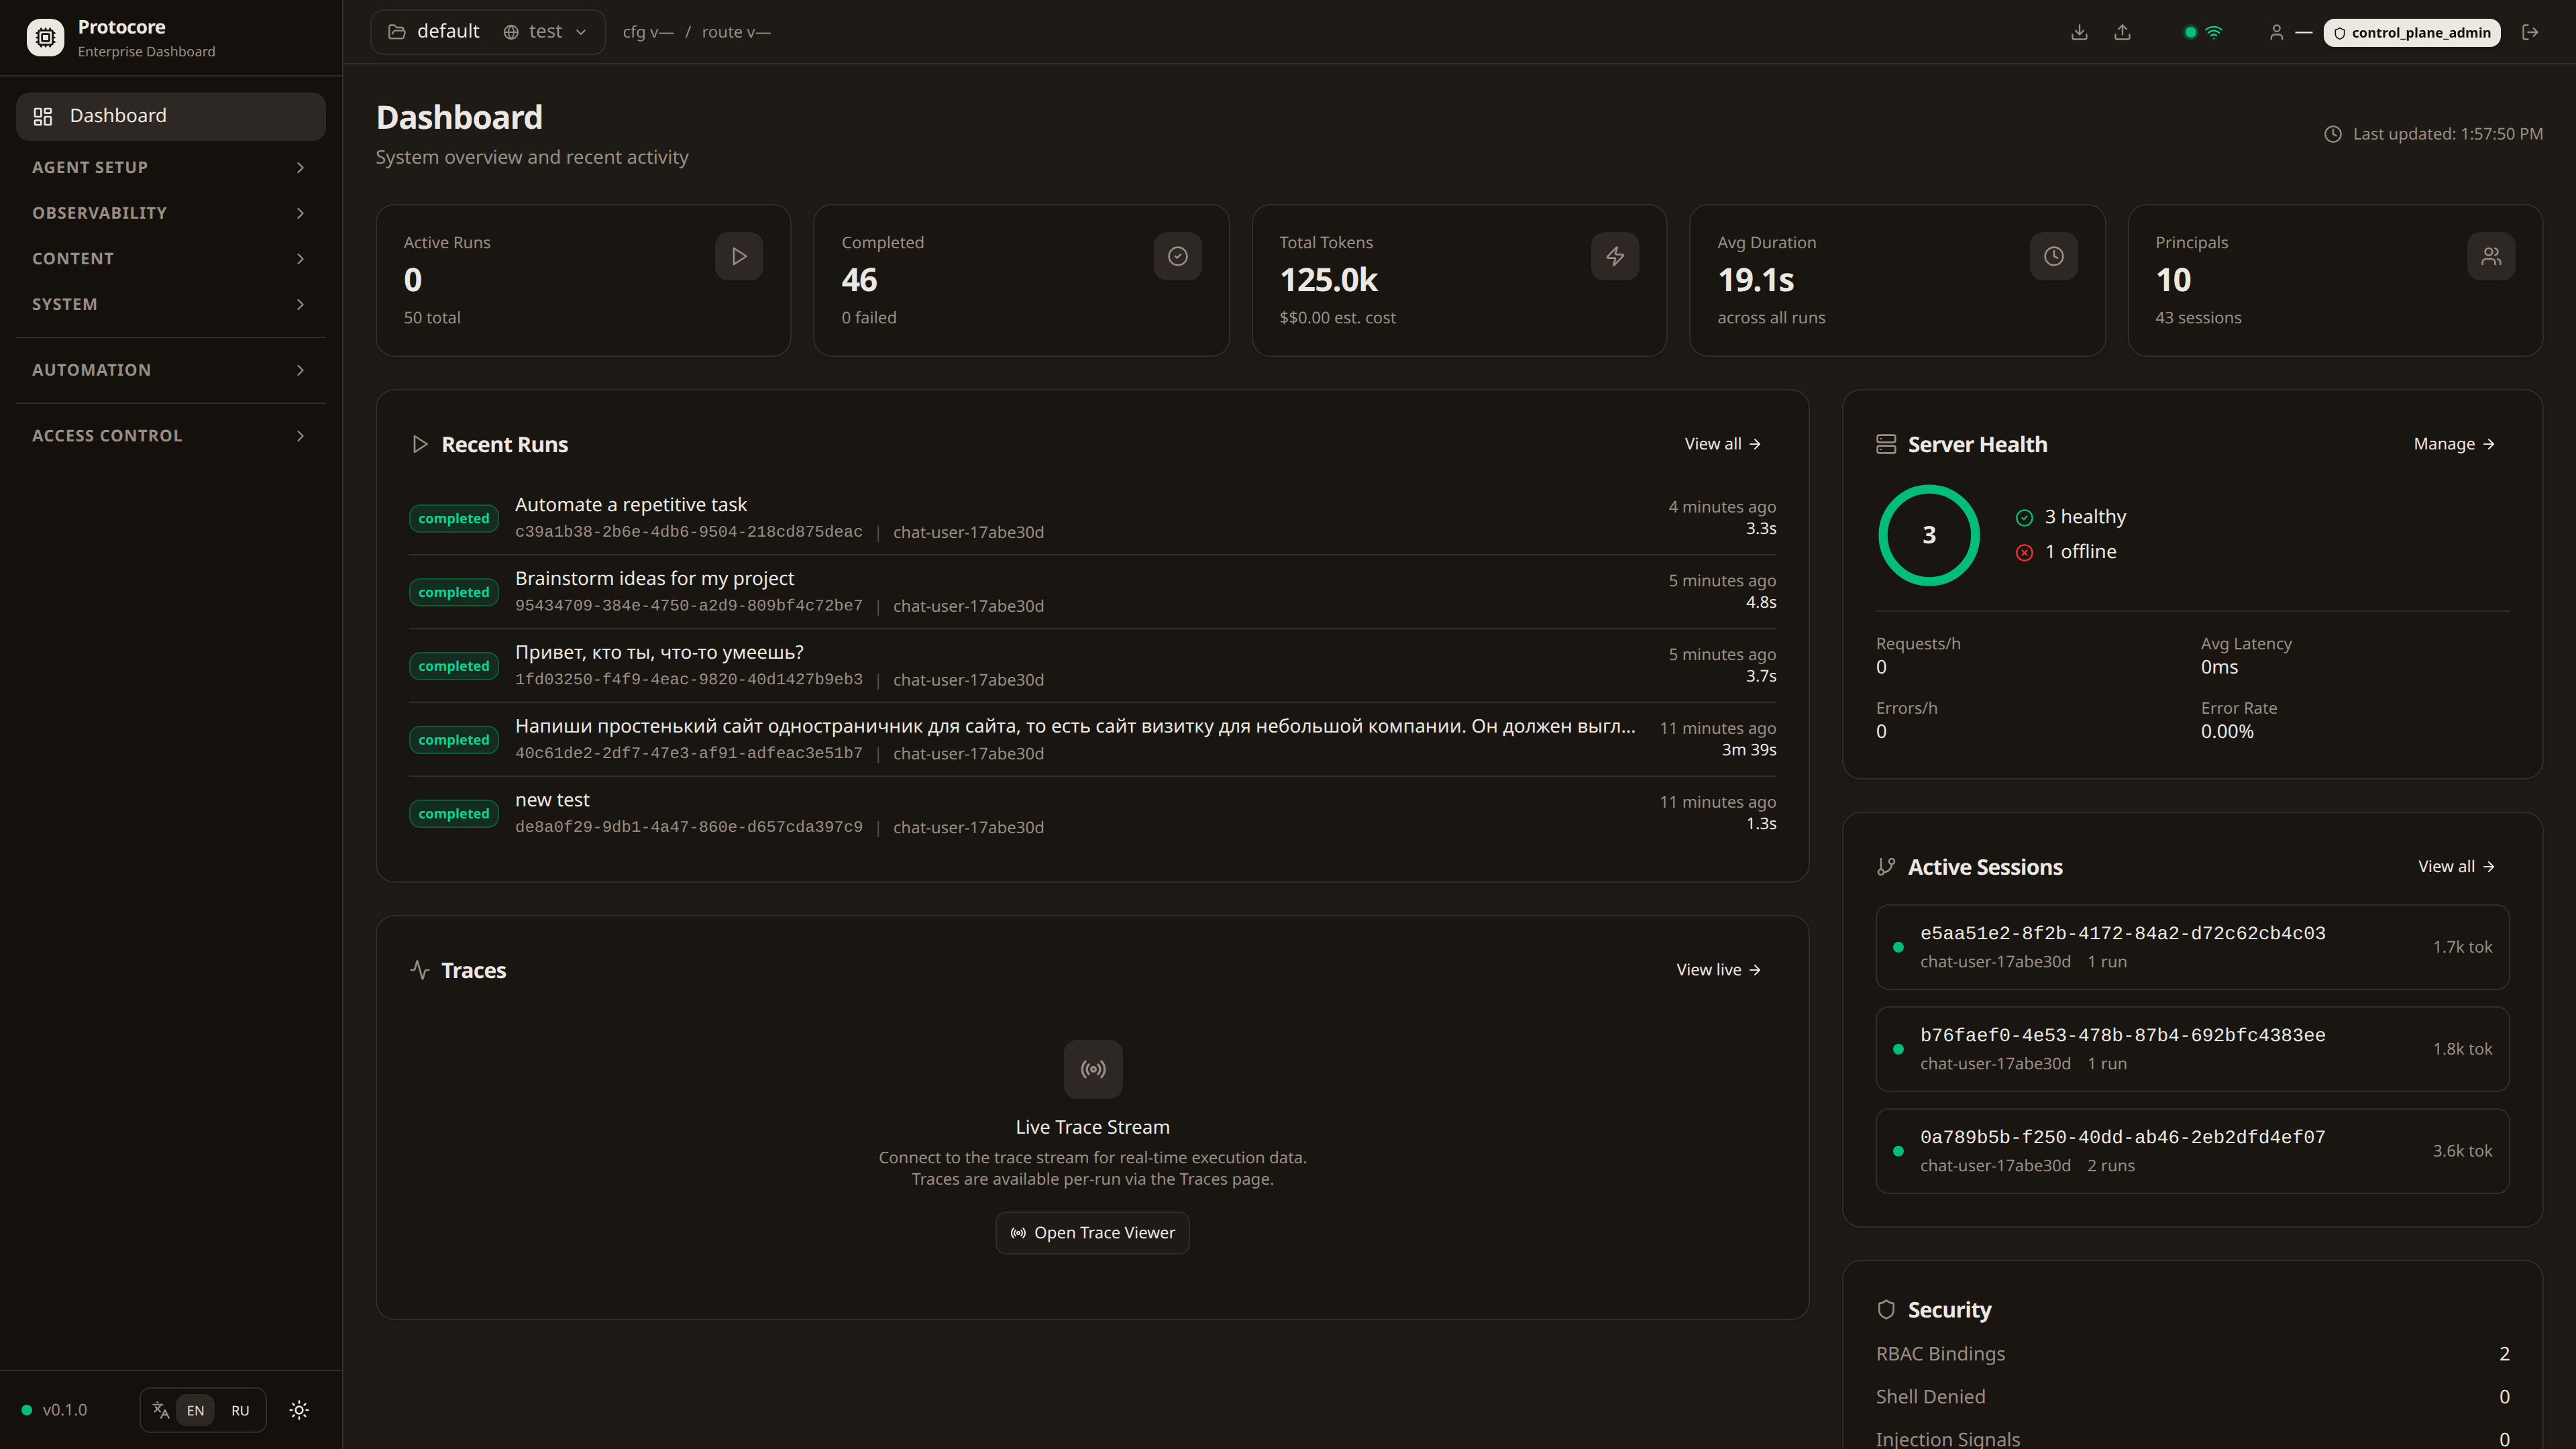Click the Protocore logo icon in sidebar

click(x=44, y=37)
